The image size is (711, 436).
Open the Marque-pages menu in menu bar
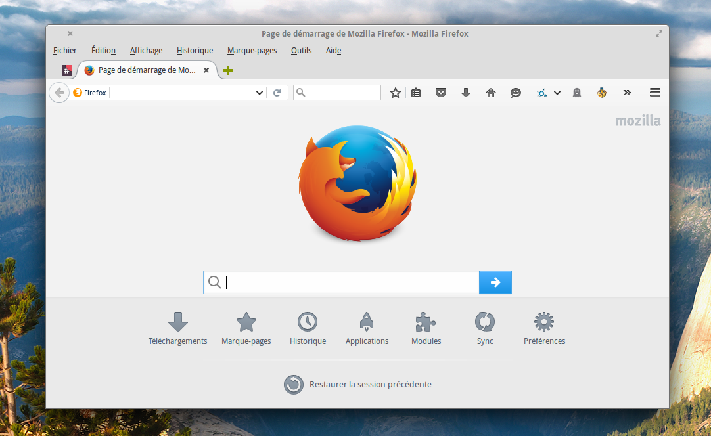[252, 51]
